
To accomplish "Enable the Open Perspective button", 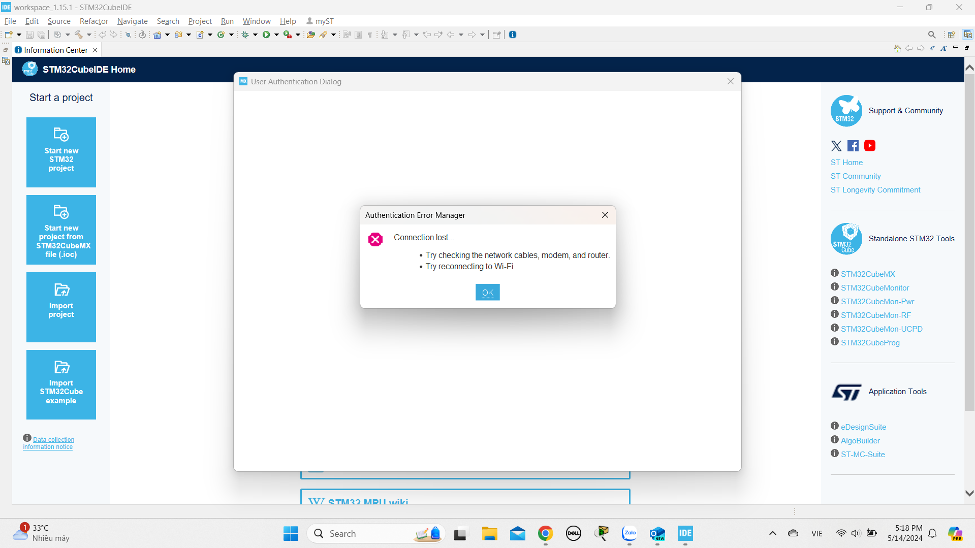I will tap(952, 34).
